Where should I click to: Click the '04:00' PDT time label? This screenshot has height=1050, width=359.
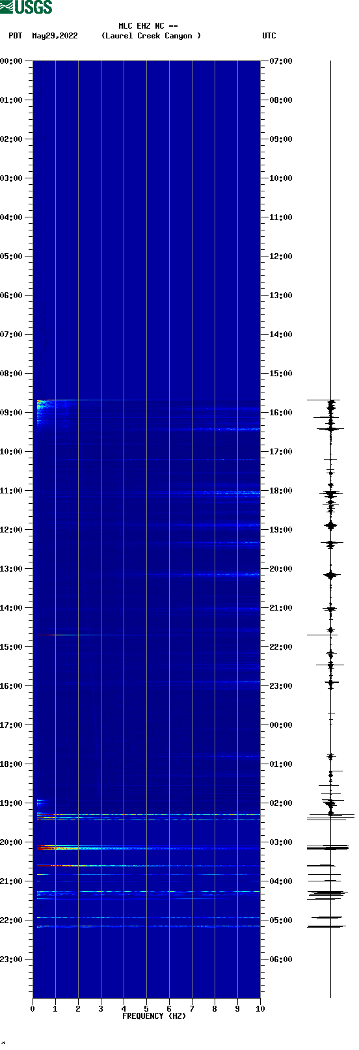tap(12, 217)
